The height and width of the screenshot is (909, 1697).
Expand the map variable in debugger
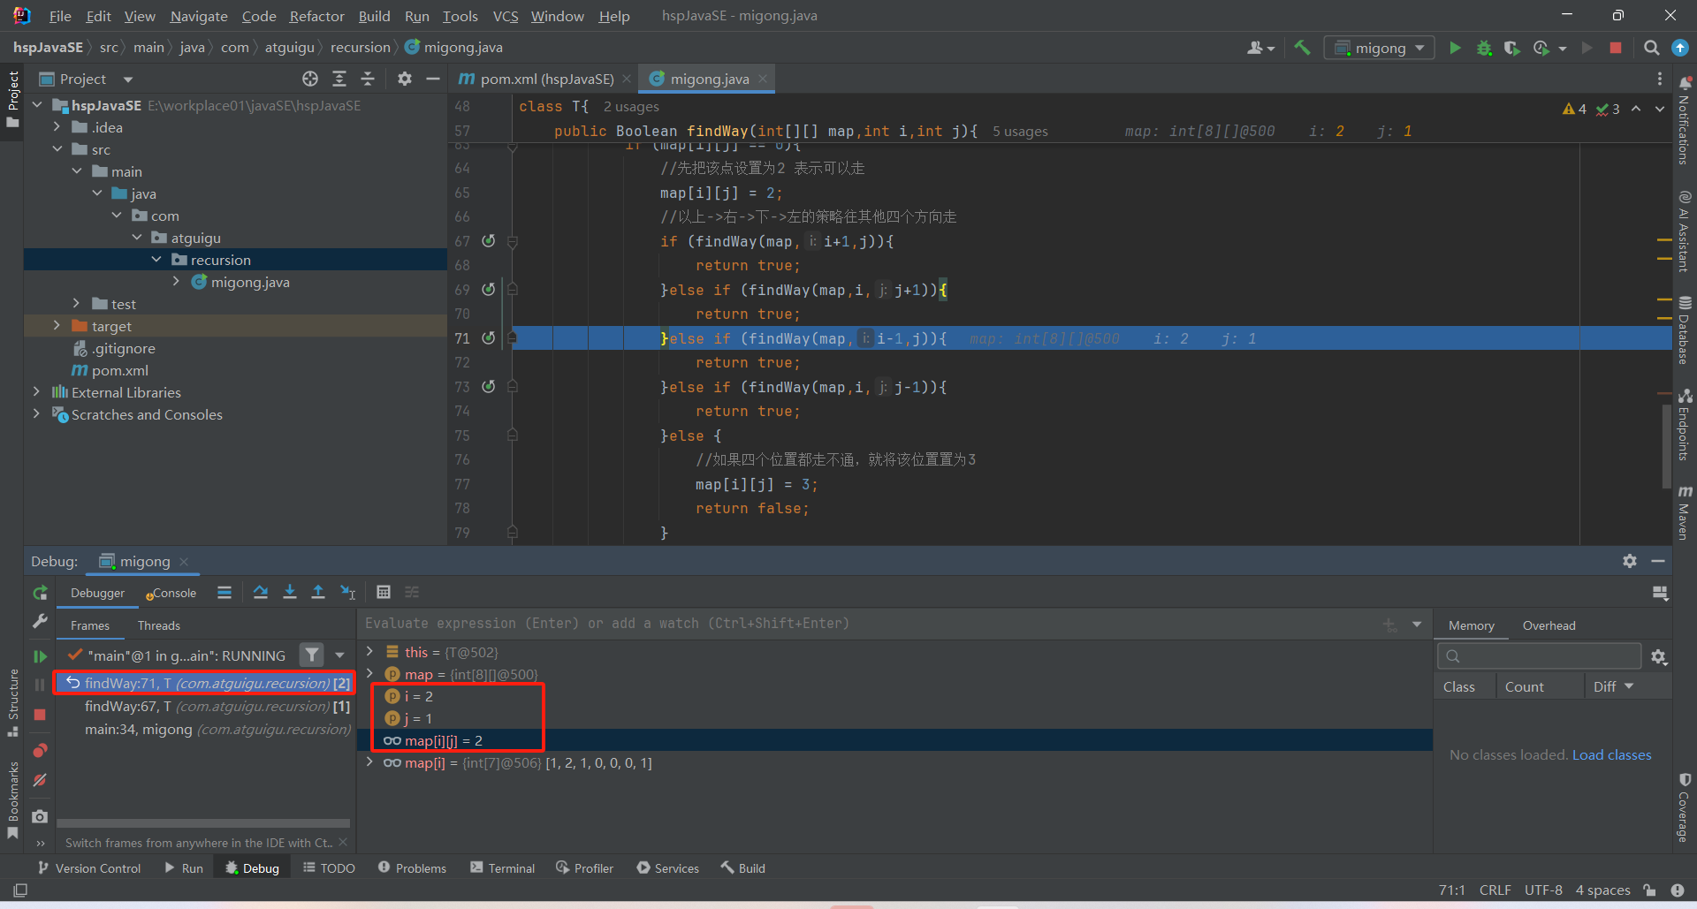pos(369,674)
